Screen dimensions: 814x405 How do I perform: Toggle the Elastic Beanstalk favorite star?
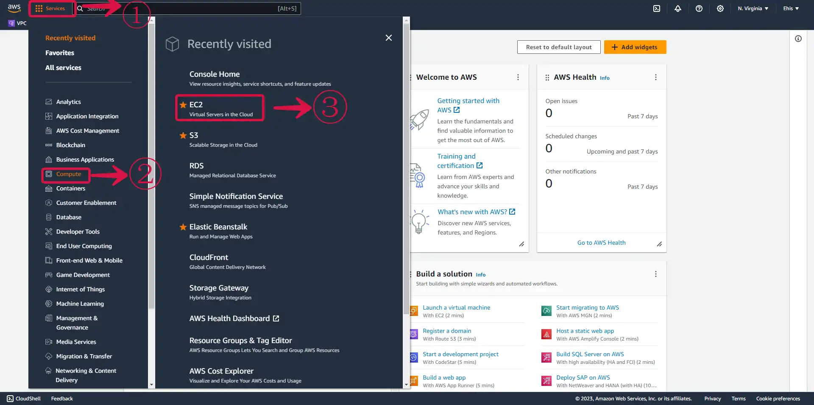tap(183, 227)
